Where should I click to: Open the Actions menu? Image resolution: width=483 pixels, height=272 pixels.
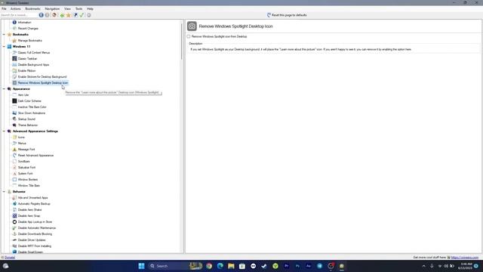pyautogui.click(x=16, y=9)
